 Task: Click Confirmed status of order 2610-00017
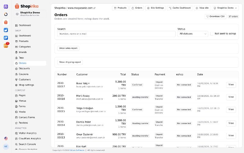(137, 85)
